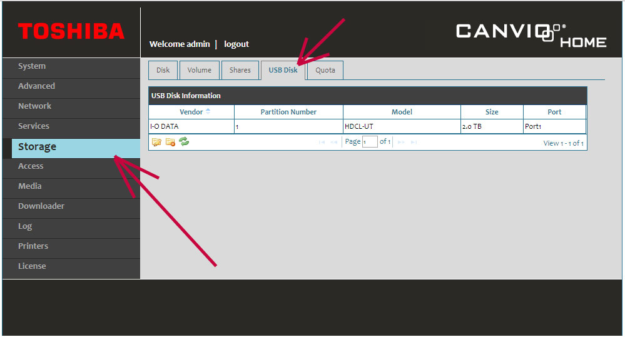This screenshot has height=337, width=625.
Task: Click the 2.0 TB size cell
Action: (x=492, y=126)
